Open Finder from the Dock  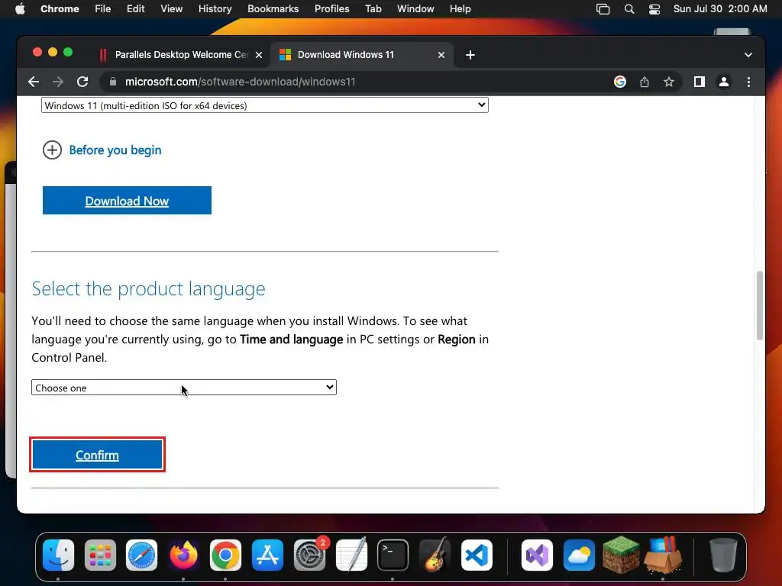tap(58, 555)
